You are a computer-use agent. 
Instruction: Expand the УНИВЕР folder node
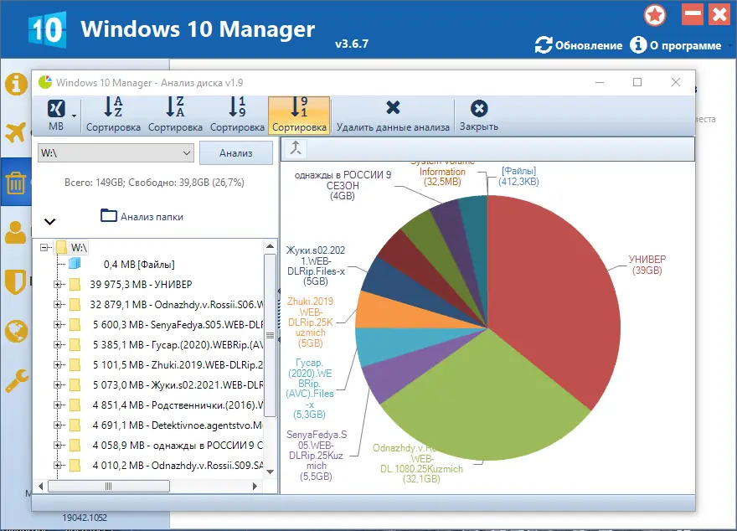57,284
